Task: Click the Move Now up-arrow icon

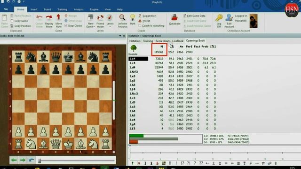Action: tap(58, 17)
